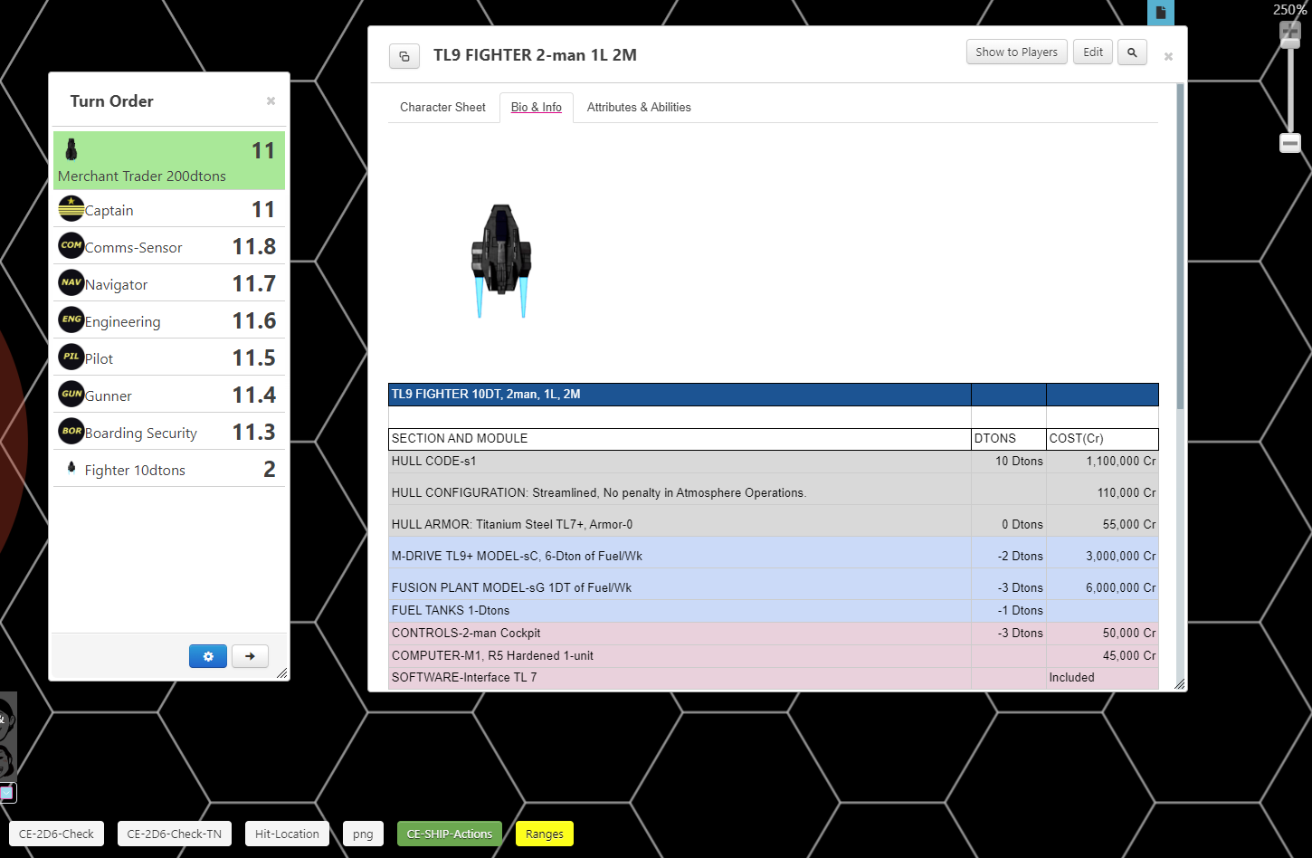Viewport: 1312px width, 858px height.
Task: Click the BOR Boarding Security icon
Action: [x=71, y=431]
